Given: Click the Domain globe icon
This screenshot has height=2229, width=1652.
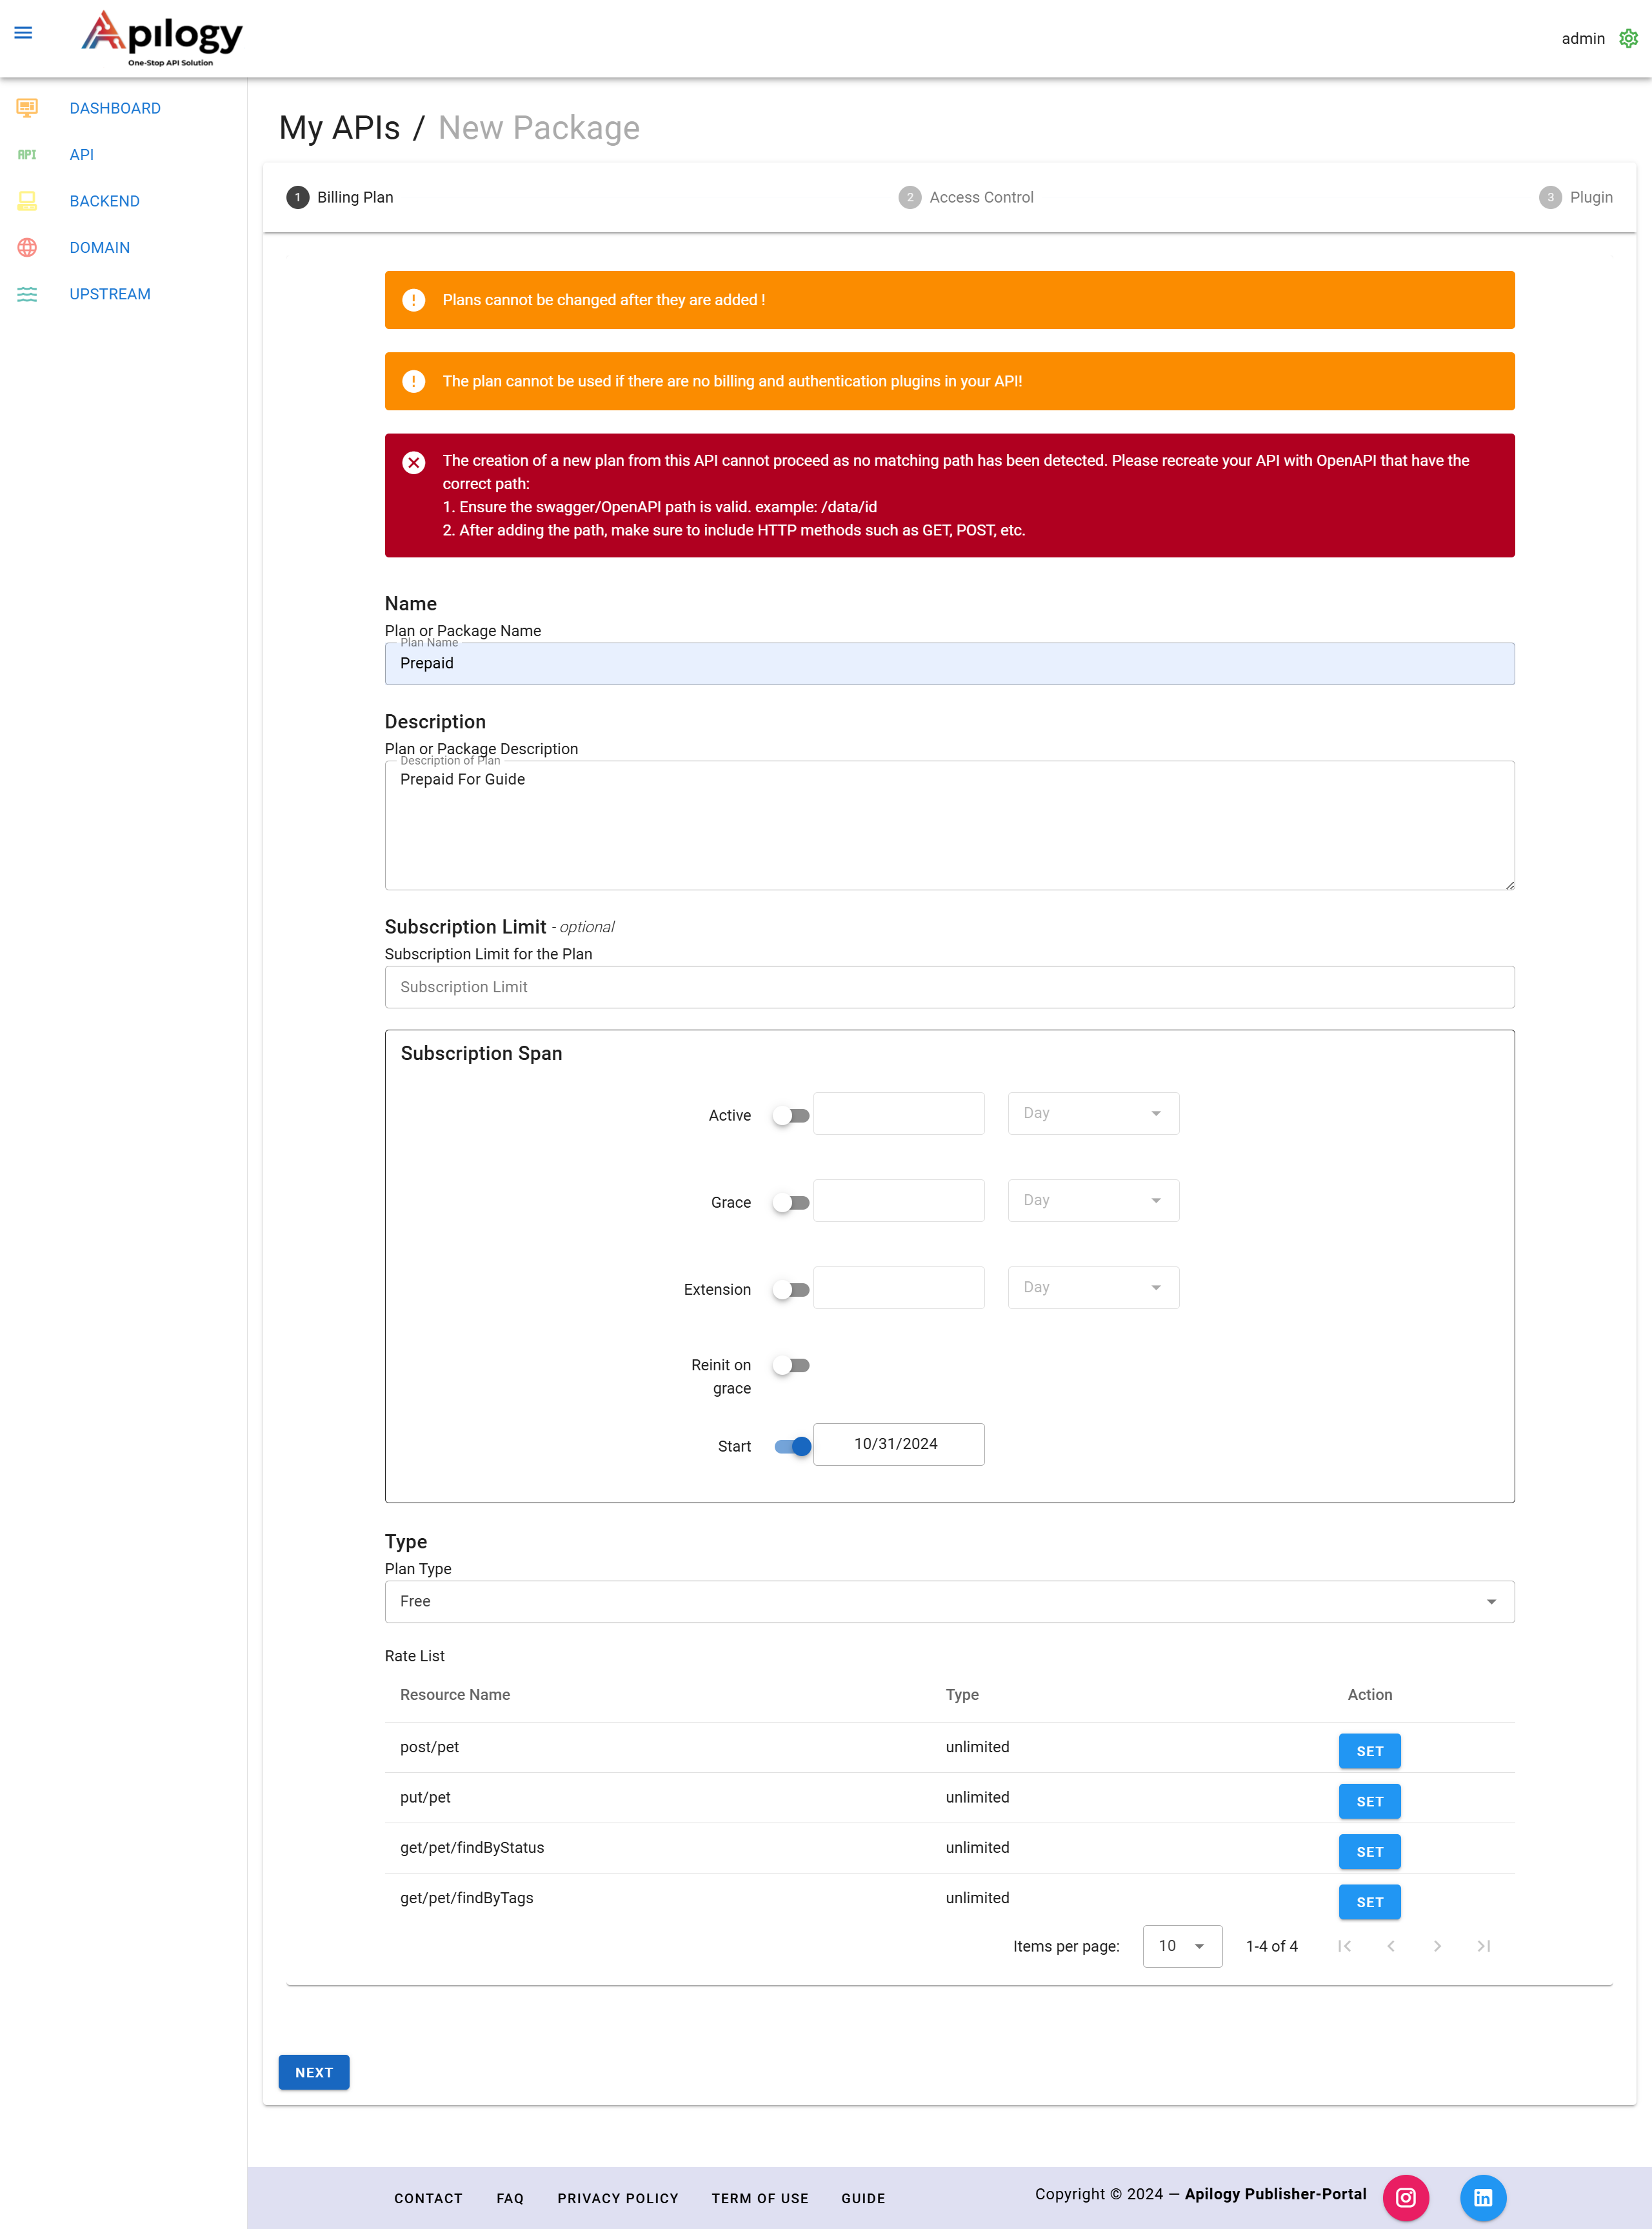Looking at the screenshot, I should coord(27,248).
